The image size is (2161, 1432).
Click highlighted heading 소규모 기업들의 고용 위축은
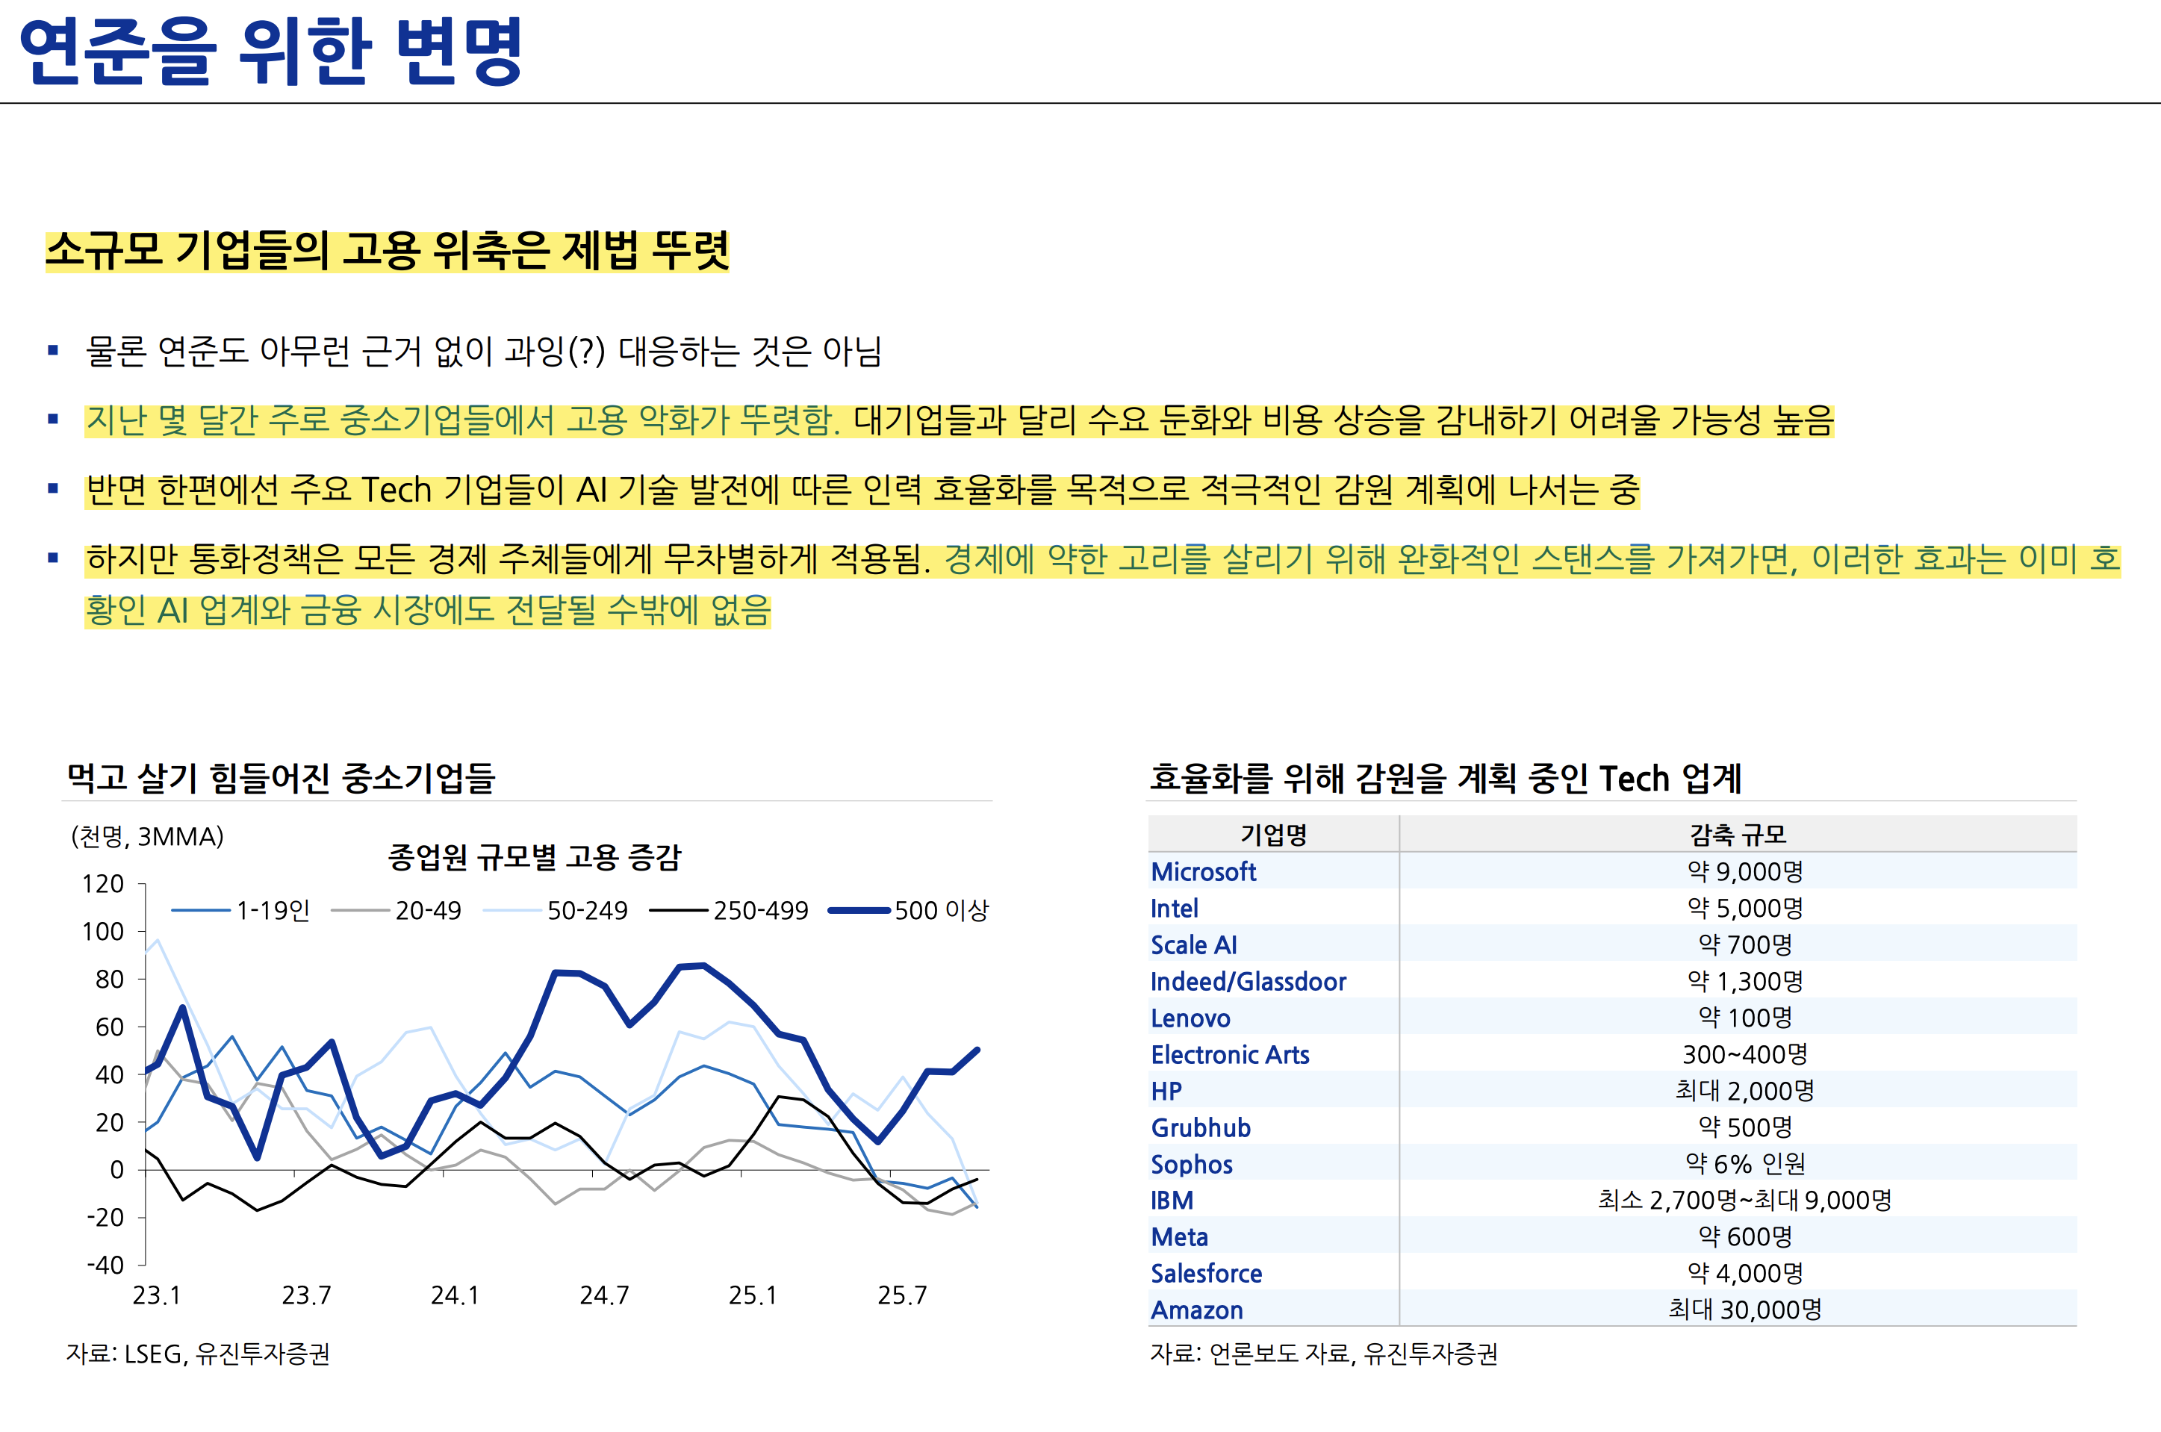[x=388, y=250]
